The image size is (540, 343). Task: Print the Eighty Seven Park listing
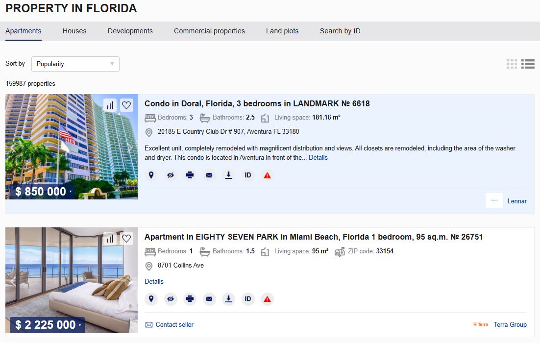(x=190, y=299)
